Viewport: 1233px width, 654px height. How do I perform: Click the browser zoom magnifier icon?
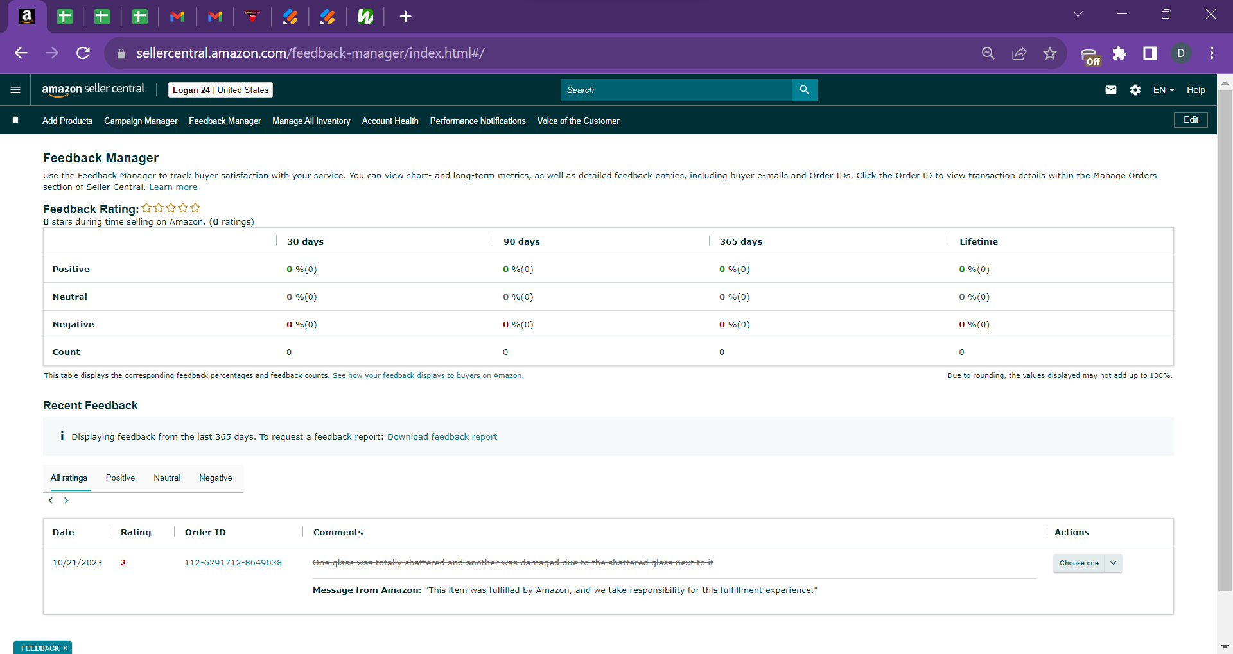pos(988,53)
